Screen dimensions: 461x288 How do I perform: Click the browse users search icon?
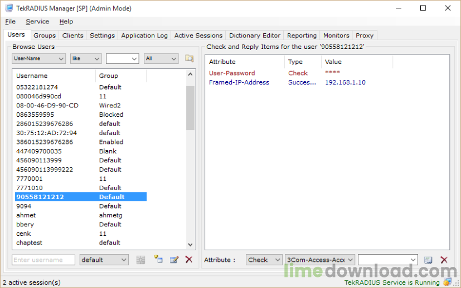[x=190, y=58]
